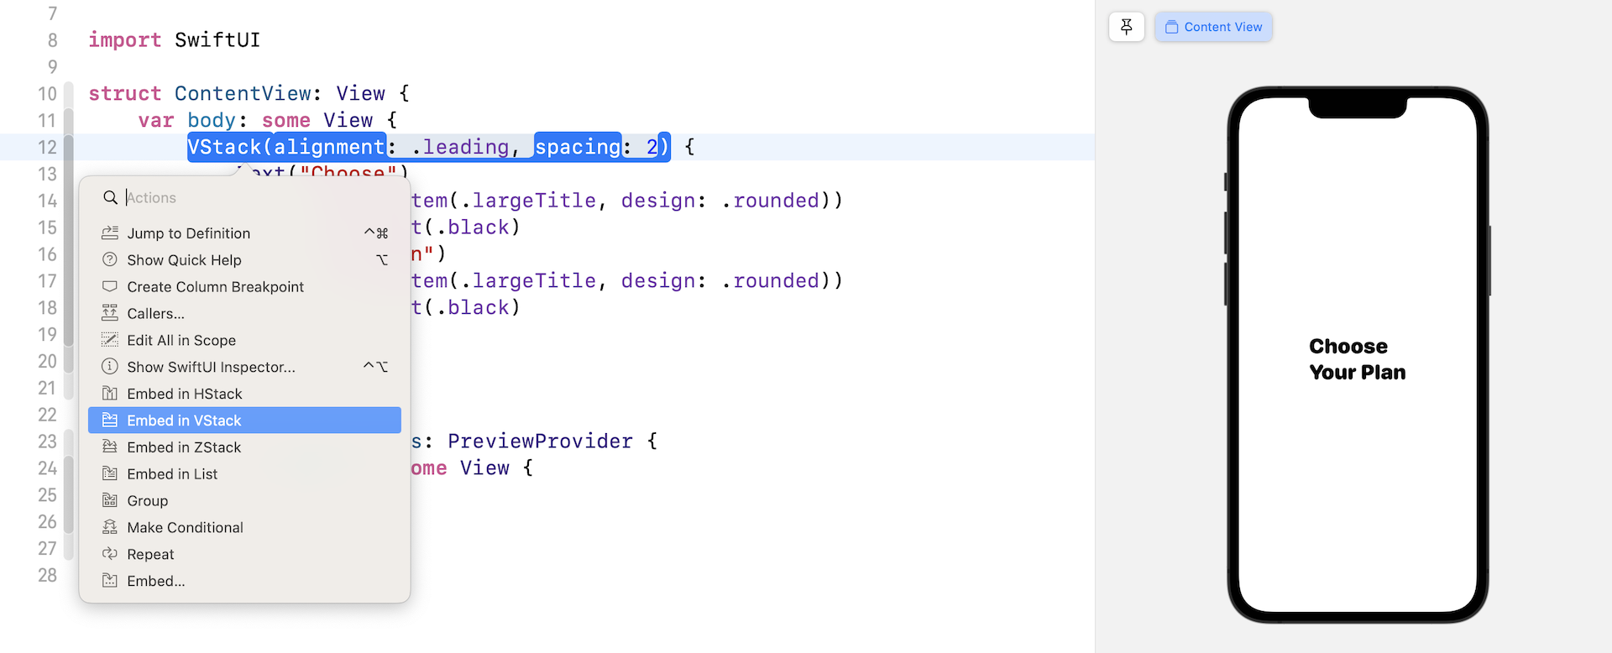1612x653 pixels.
Task: Click the Repeat icon
Action: (x=110, y=554)
